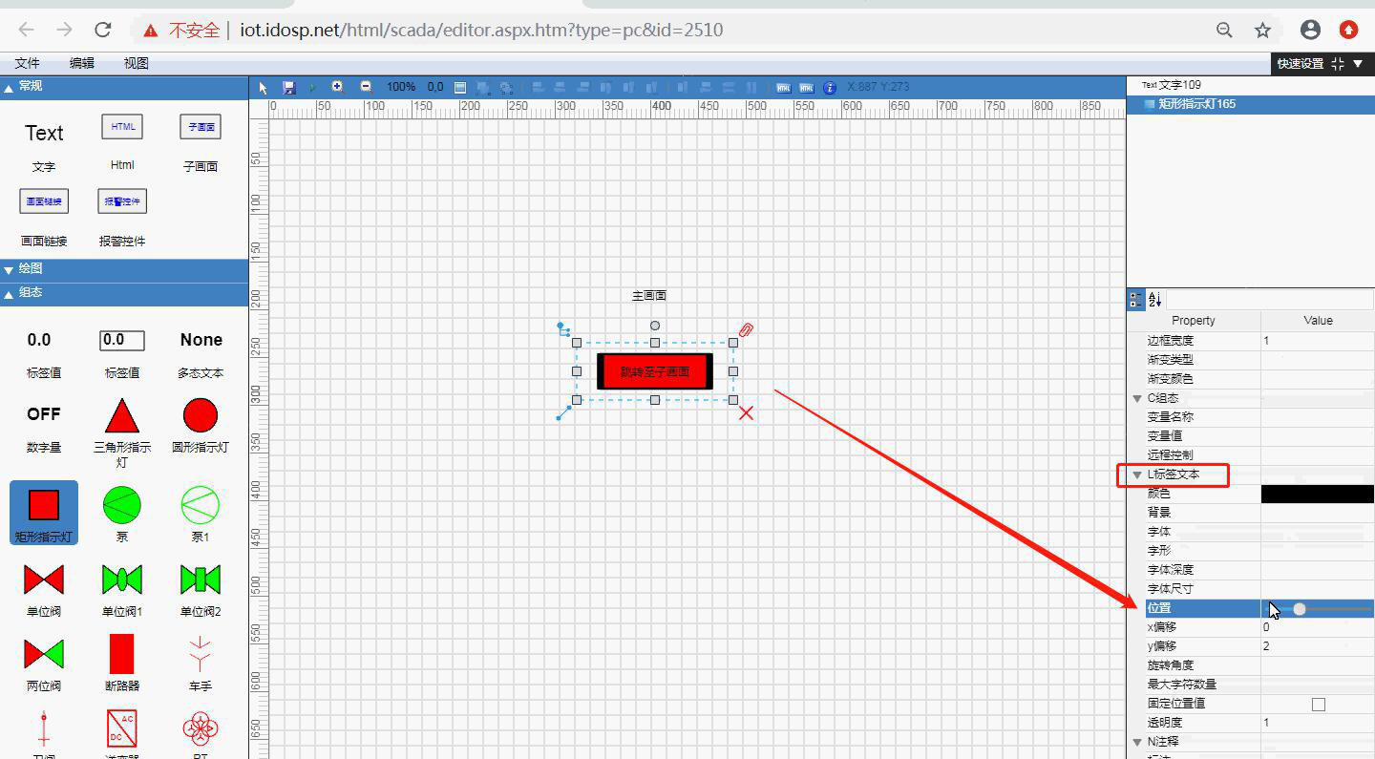Collapse the L标签文本 property group
This screenshot has height=759, width=1375.
coord(1137,474)
